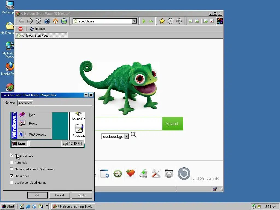
Task: Expand the about:home URL dropdown
Action: click(135, 21)
